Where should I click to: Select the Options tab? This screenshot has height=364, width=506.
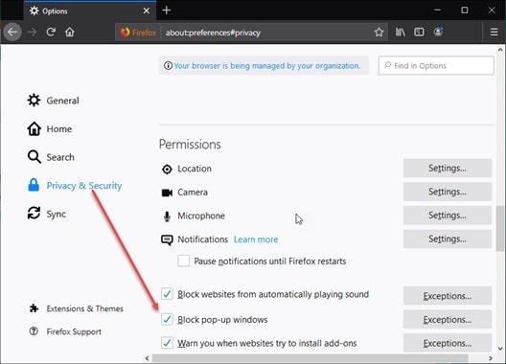pyautogui.click(x=90, y=11)
